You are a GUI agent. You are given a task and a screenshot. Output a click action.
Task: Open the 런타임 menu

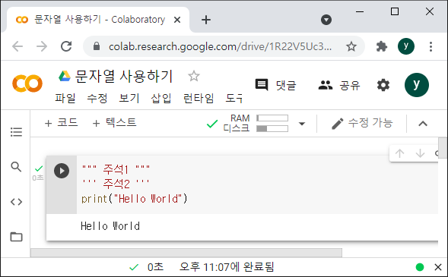pyautogui.click(x=199, y=99)
